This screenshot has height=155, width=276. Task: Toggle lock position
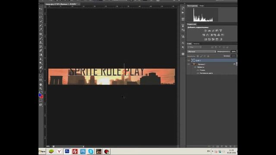(x=205, y=56)
